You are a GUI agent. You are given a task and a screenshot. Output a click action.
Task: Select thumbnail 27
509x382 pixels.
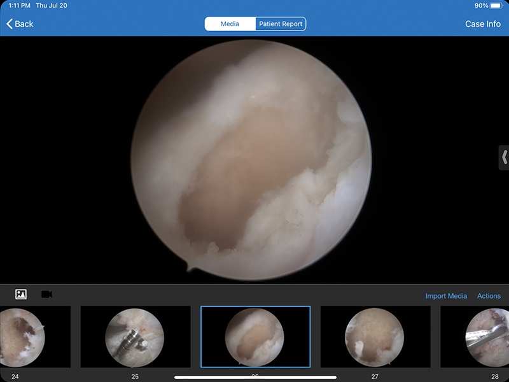tap(375, 337)
